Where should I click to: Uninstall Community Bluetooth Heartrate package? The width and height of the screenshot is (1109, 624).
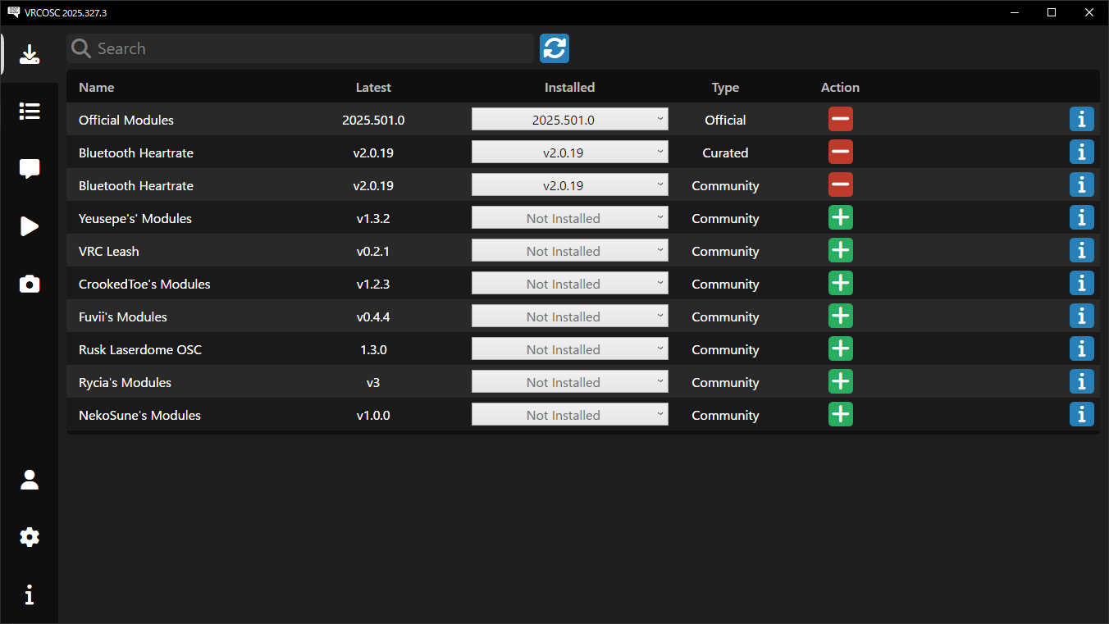840,184
